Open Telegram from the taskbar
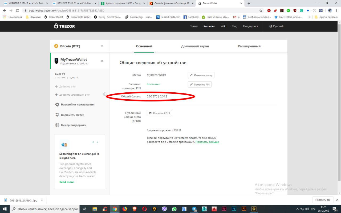The height and width of the screenshot is (213, 341). coord(194,209)
